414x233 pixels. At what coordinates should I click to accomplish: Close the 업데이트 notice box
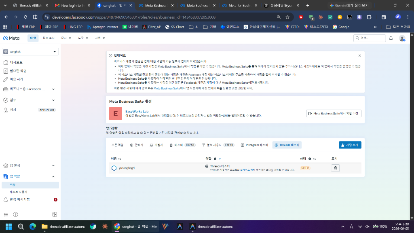359,55
